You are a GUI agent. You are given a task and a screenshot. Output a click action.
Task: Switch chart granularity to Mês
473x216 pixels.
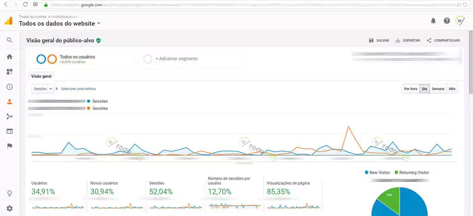click(x=452, y=89)
